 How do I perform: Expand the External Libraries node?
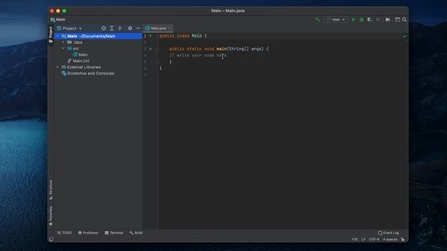[x=58, y=67]
